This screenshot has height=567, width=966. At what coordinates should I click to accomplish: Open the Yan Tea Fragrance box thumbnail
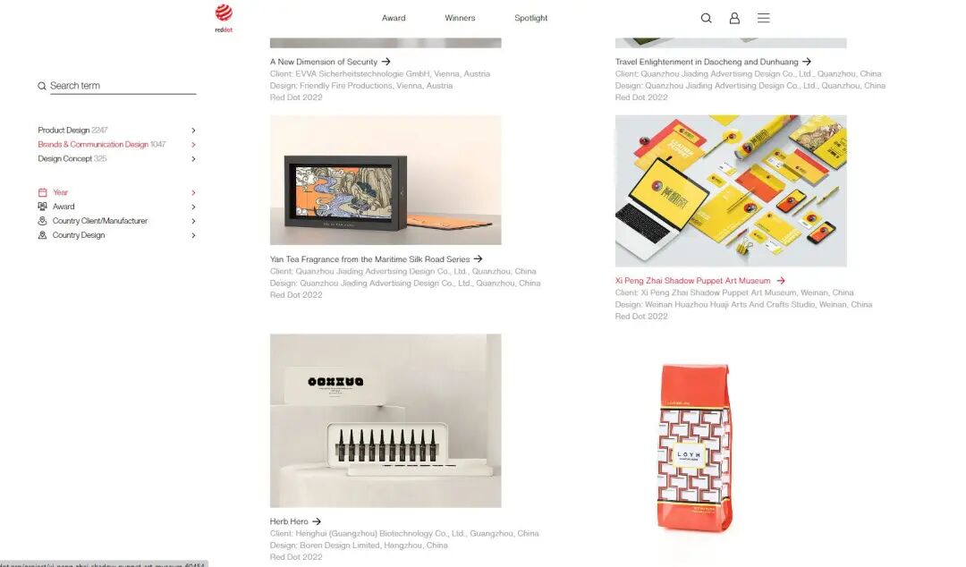386,180
